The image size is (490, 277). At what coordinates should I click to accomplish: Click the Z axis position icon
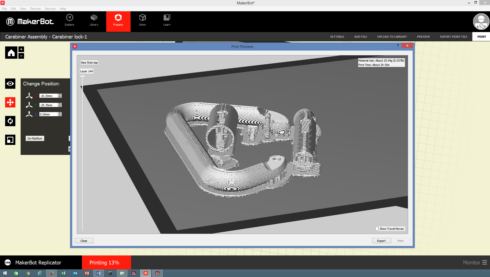tap(29, 114)
